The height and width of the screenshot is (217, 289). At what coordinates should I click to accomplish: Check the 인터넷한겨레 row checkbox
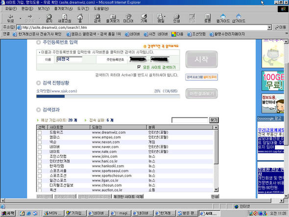coord(40,162)
